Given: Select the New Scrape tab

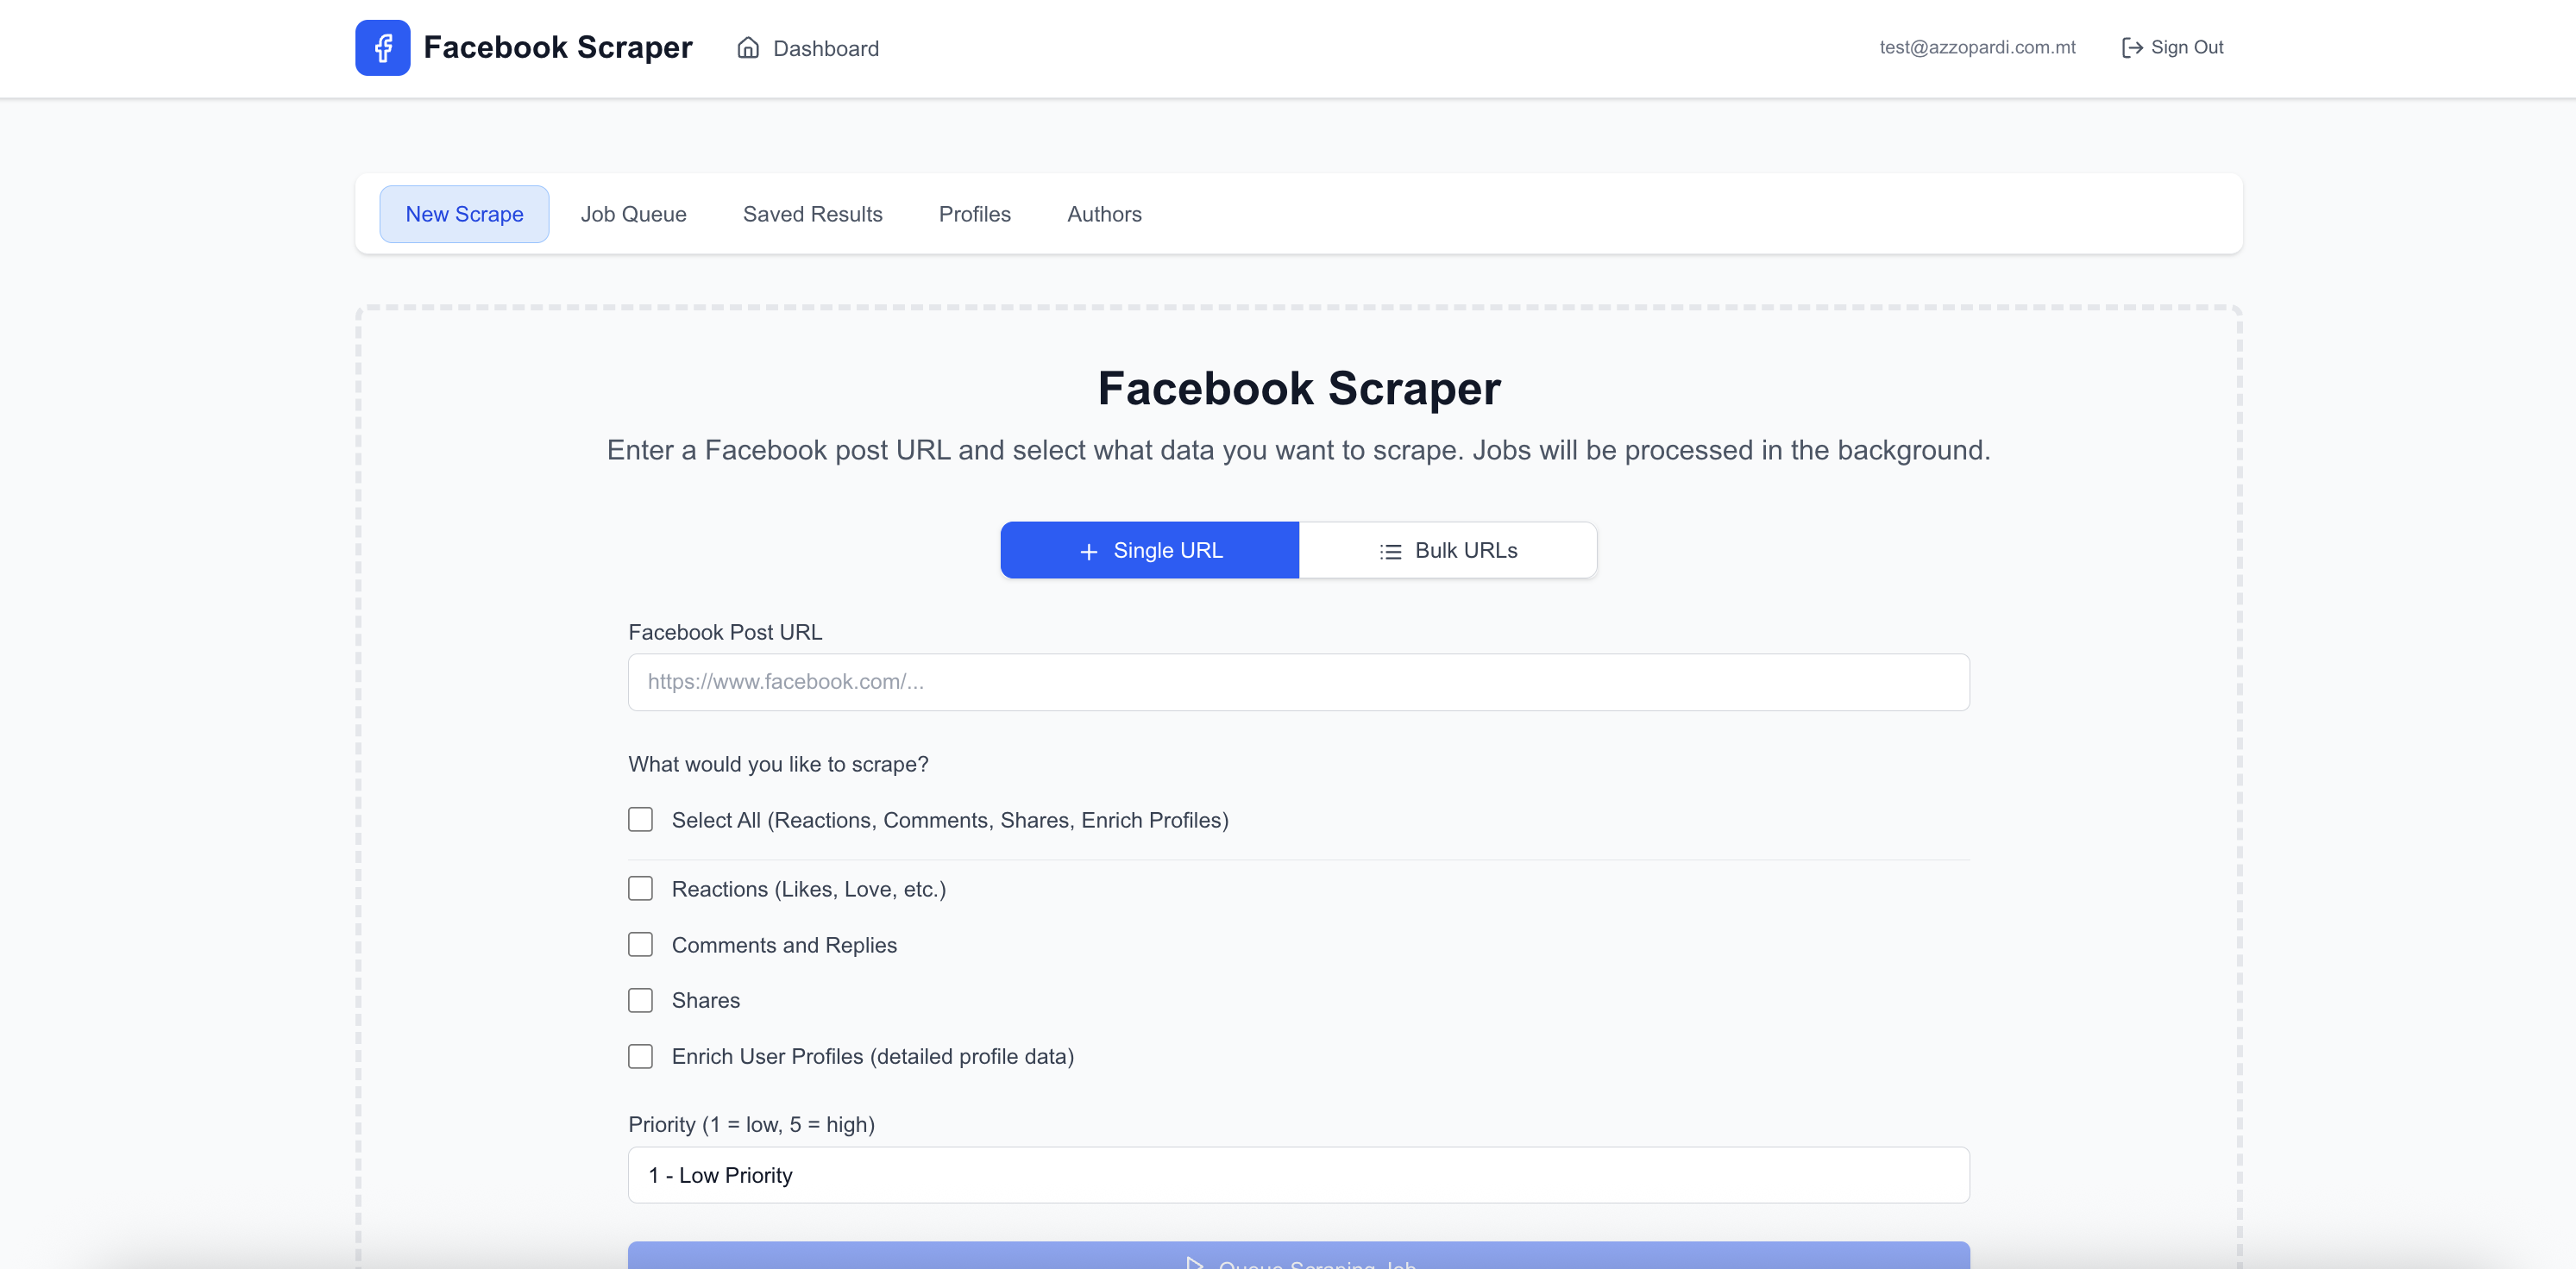Looking at the screenshot, I should coord(464,214).
